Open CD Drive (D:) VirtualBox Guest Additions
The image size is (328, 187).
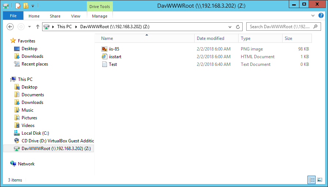(58, 141)
